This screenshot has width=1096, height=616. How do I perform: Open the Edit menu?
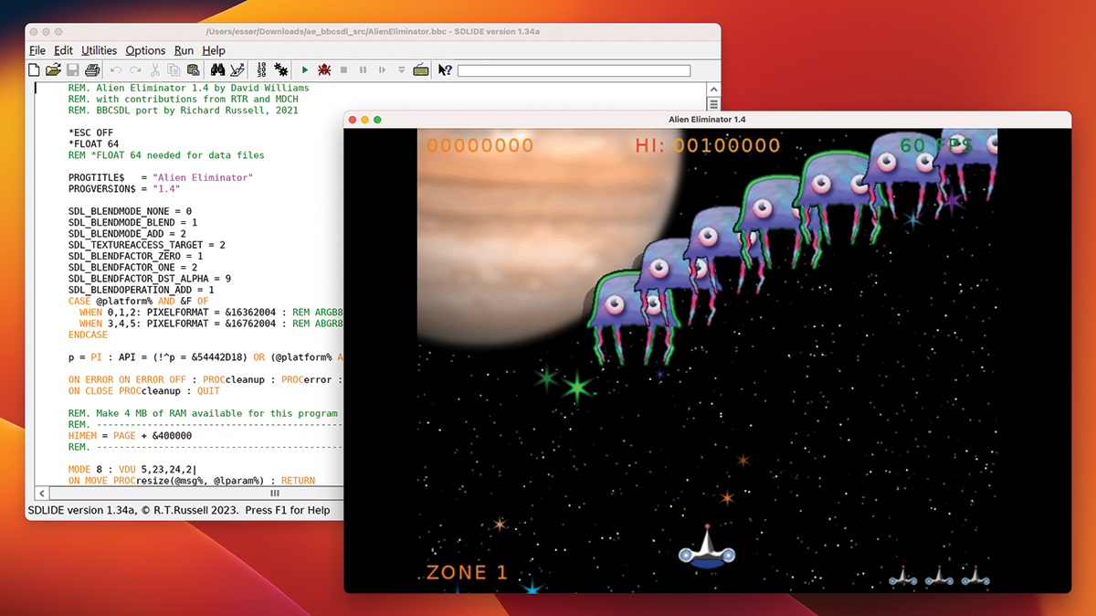click(63, 50)
